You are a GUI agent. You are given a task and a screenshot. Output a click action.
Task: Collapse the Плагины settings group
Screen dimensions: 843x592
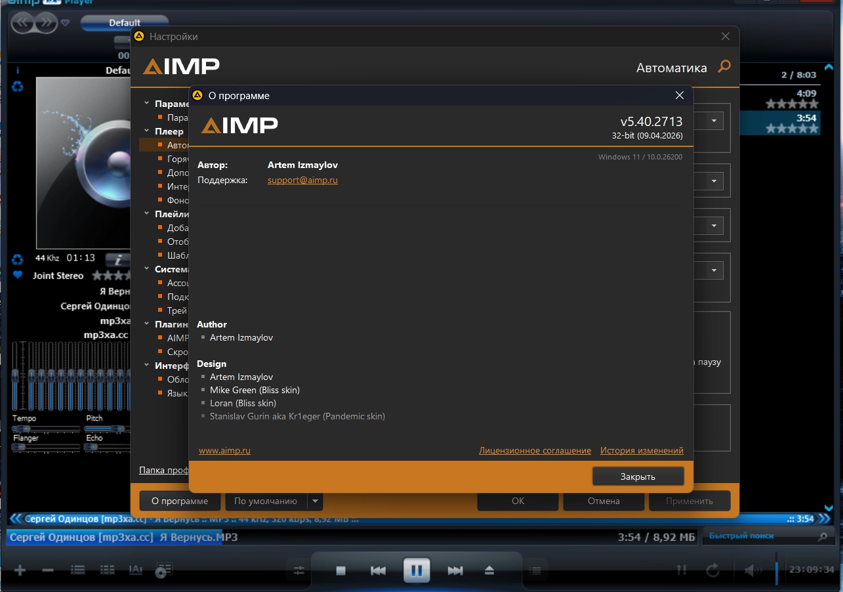pos(148,324)
